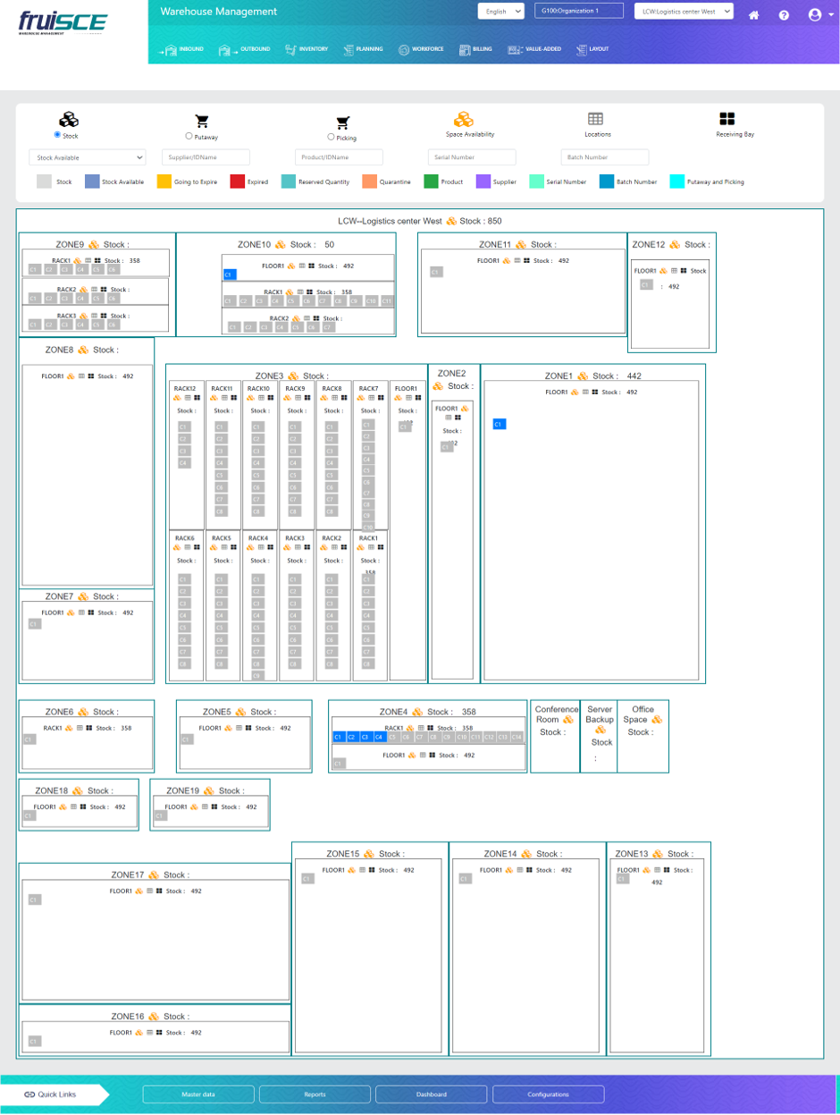
Task: Click space availability icon beside ZONE10
Action: (x=281, y=244)
